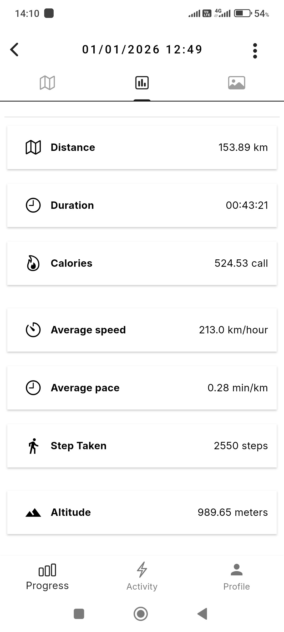Tap the Distance map icon
The height and width of the screenshot is (632, 284).
33,147
